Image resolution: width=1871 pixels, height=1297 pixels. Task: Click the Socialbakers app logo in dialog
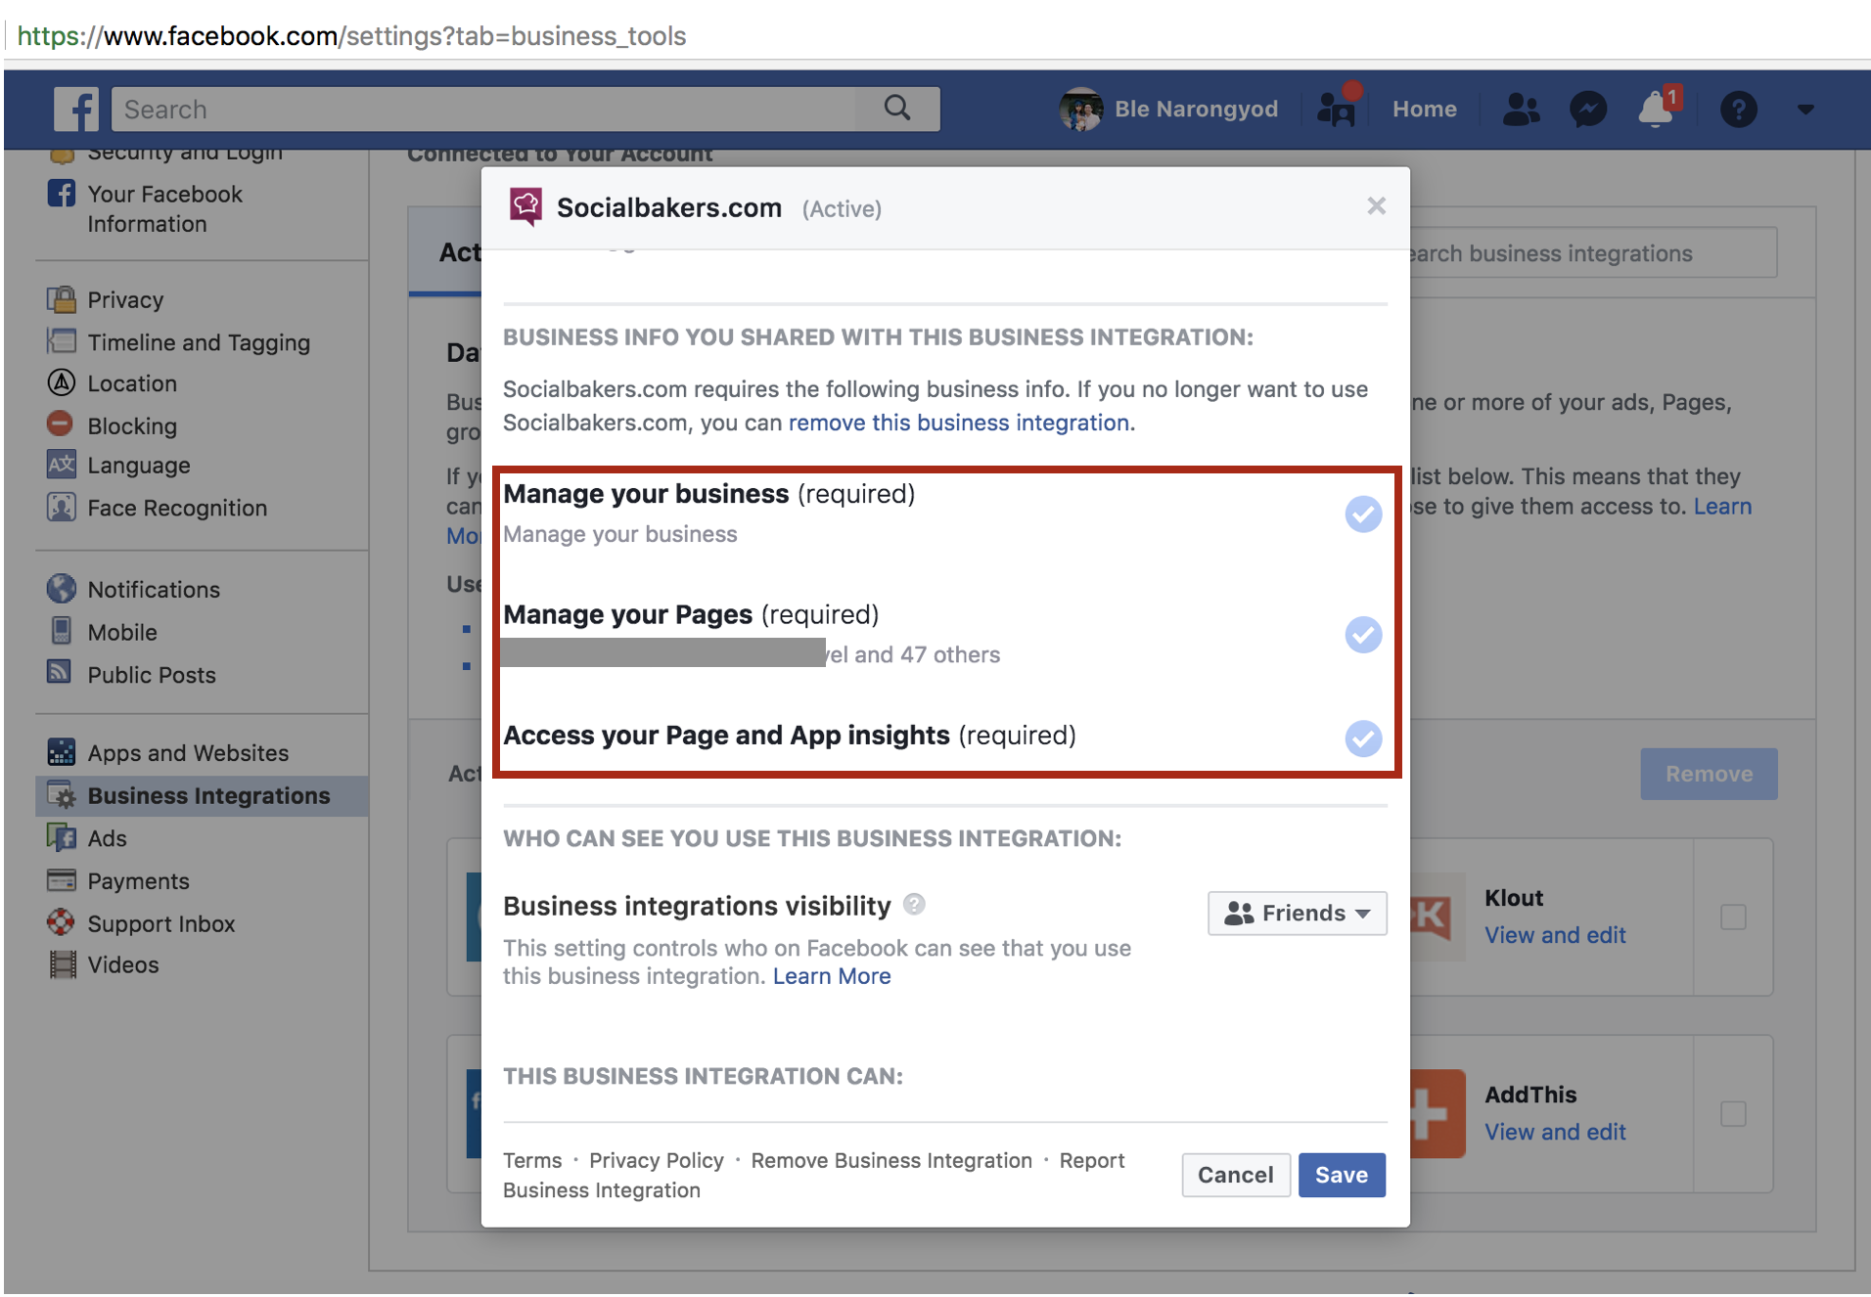tap(525, 207)
